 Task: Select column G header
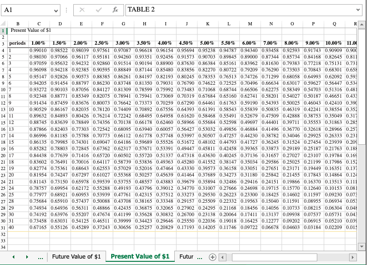pos(124,24)
